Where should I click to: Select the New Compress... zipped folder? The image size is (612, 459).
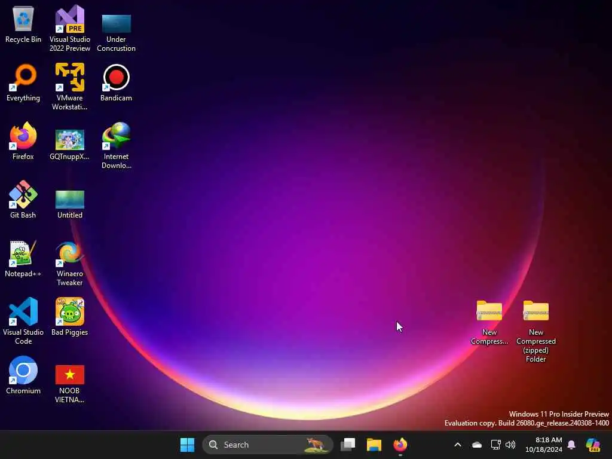[489, 322]
